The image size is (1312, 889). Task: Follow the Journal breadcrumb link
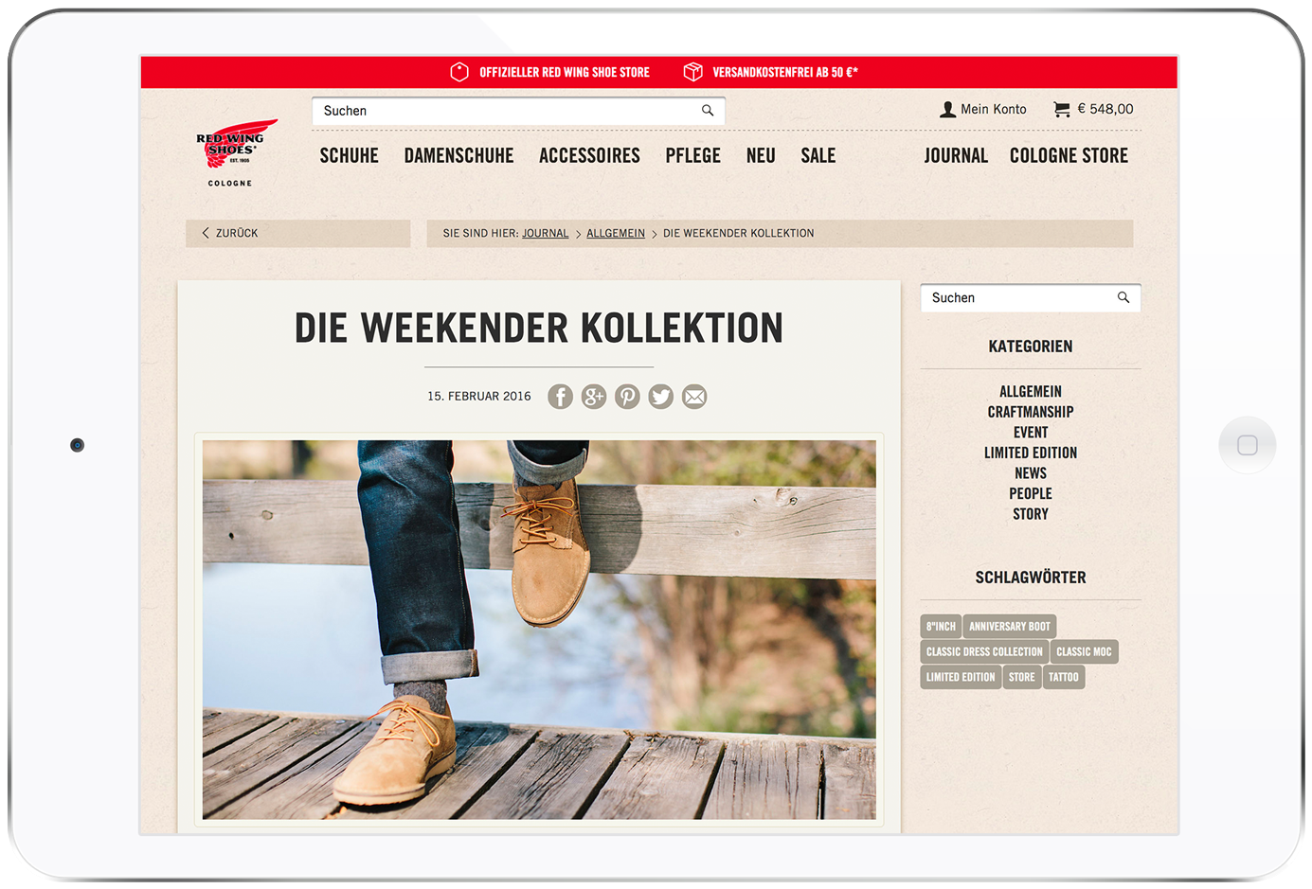coord(546,233)
